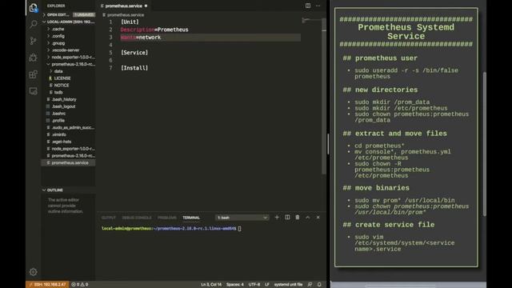
Task: Click LF end-of-line selector
Action: 266,285
